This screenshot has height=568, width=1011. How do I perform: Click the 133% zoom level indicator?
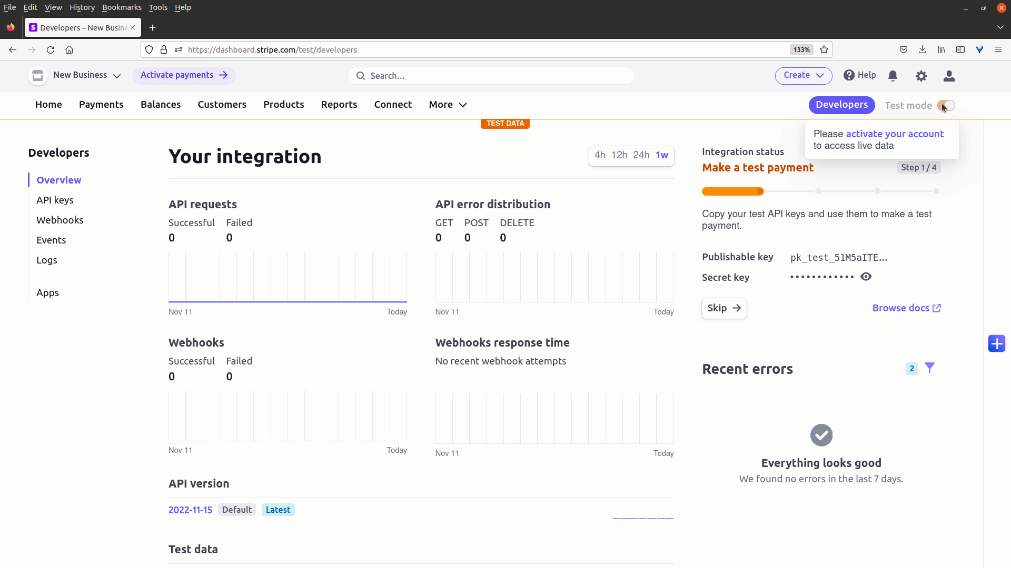(x=801, y=49)
